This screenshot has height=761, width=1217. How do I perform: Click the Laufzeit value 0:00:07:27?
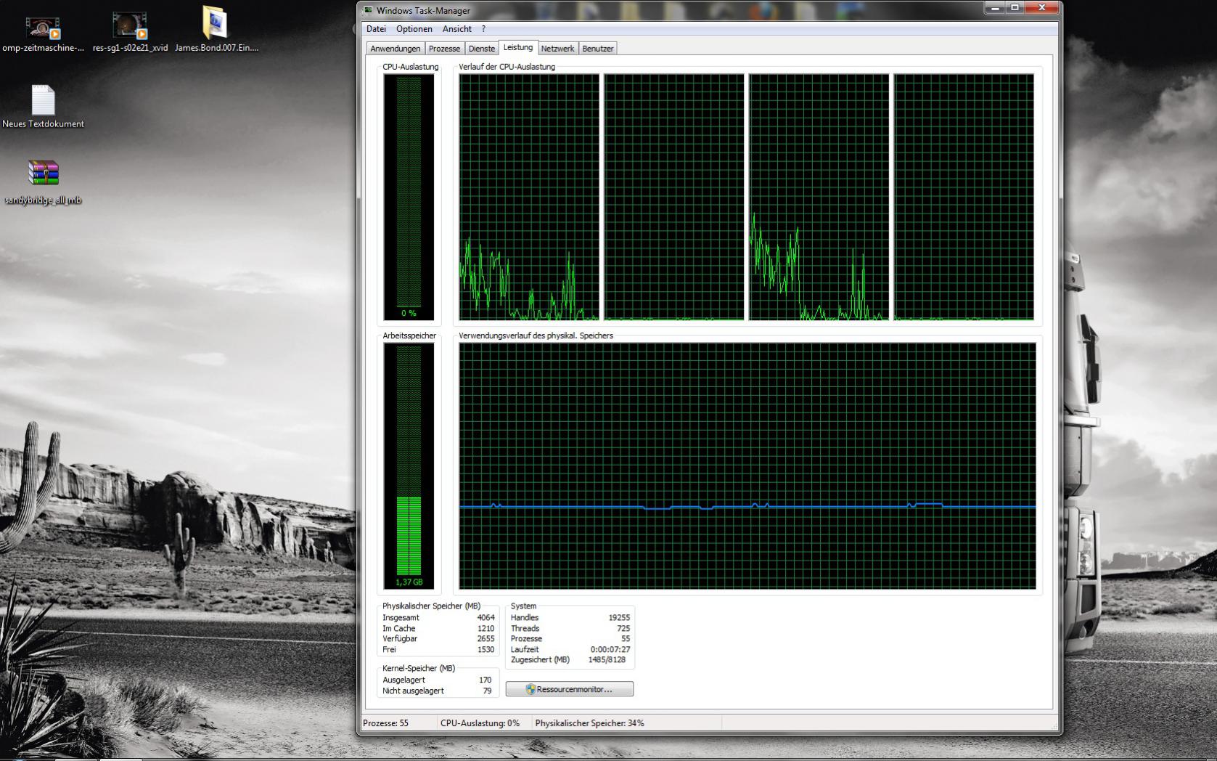(x=610, y=650)
